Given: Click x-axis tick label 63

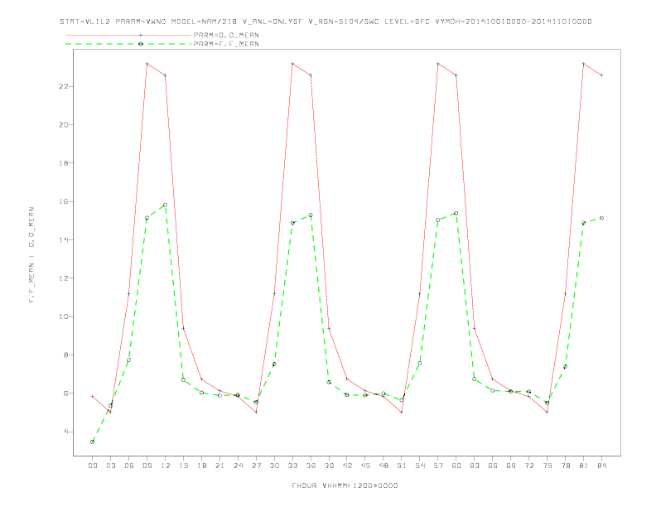Looking at the screenshot, I should tap(475, 466).
